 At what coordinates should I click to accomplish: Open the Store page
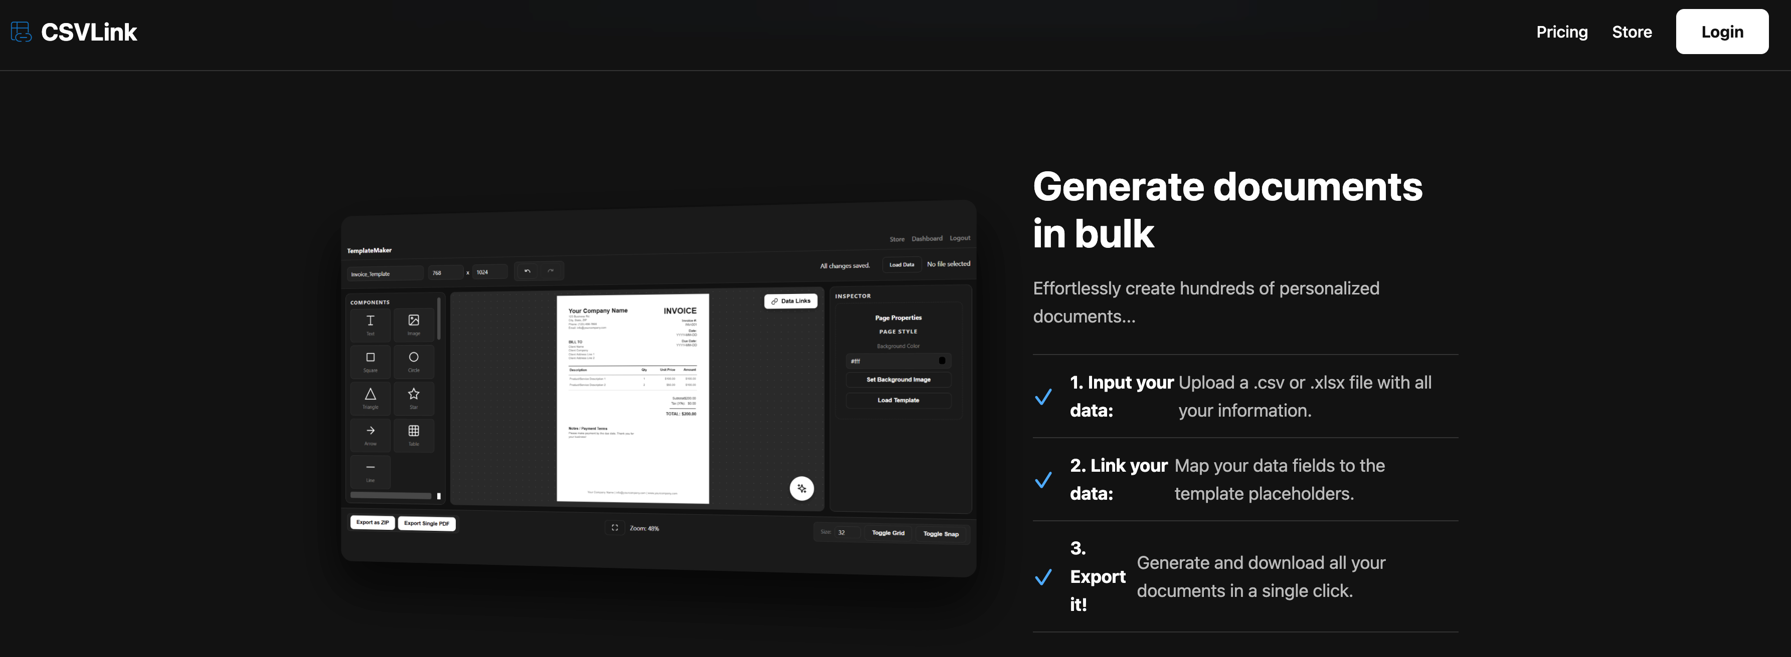[x=1631, y=32]
